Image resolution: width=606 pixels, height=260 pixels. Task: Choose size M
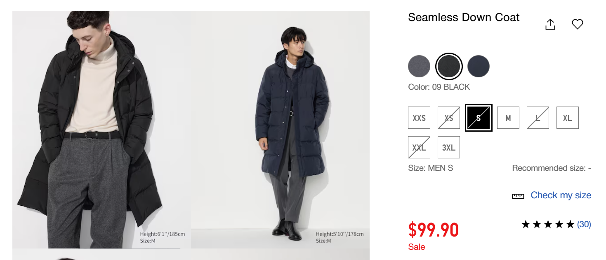508,118
